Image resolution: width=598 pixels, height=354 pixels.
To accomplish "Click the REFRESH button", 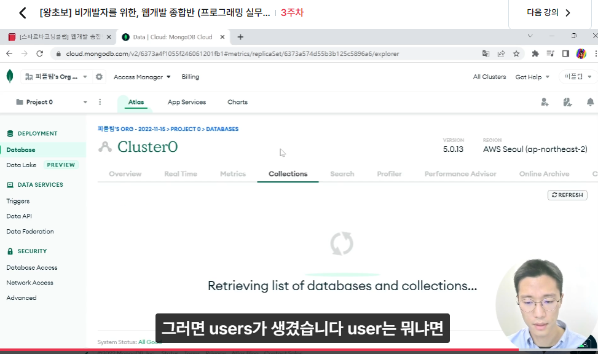I will point(567,195).
